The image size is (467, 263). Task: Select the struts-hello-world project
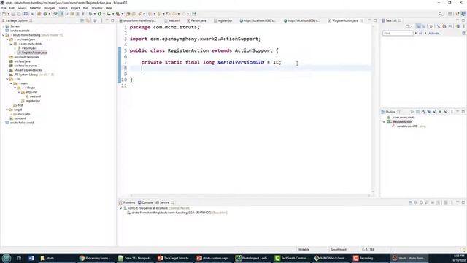point(22,123)
